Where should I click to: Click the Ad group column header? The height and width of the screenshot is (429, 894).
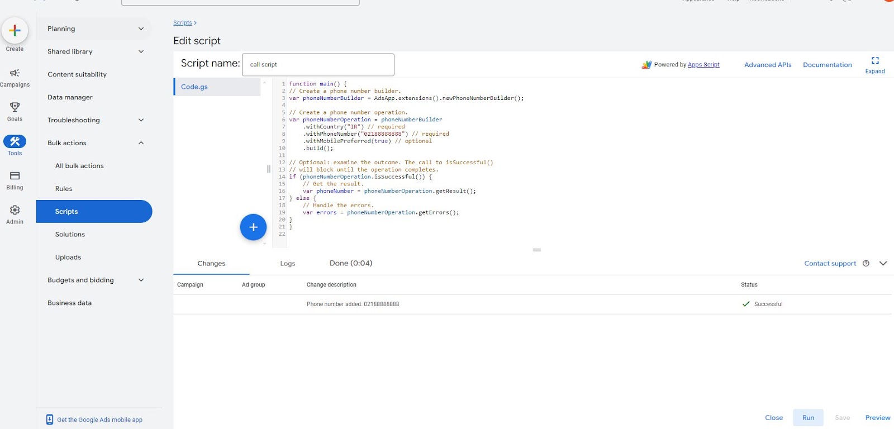[x=253, y=285]
